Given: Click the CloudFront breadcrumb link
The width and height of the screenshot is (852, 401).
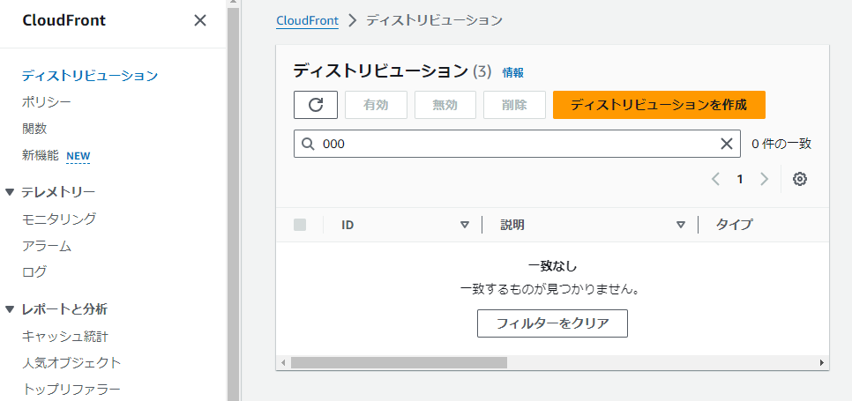Looking at the screenshot, I should [307, 20].
